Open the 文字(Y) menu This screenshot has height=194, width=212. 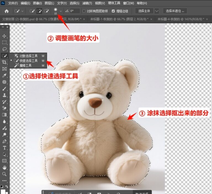coord(62,3)
